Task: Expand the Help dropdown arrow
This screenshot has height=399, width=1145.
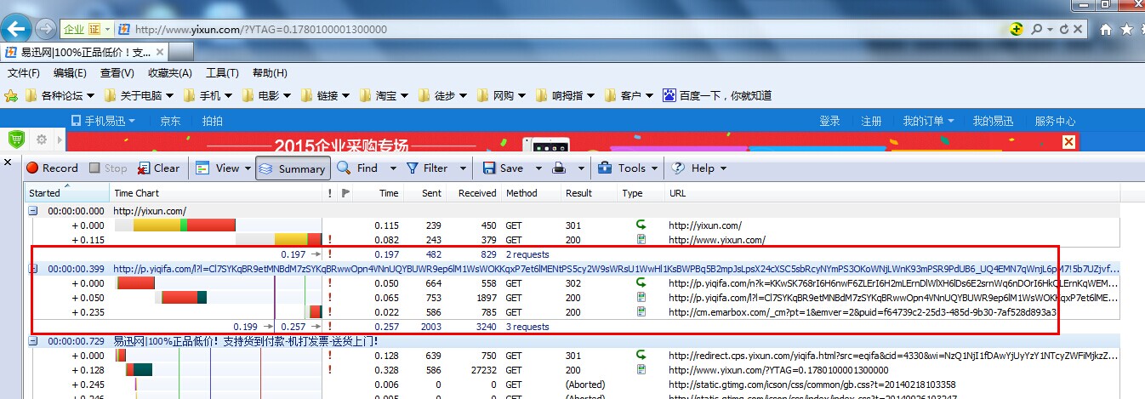Action: pos(722,168)
